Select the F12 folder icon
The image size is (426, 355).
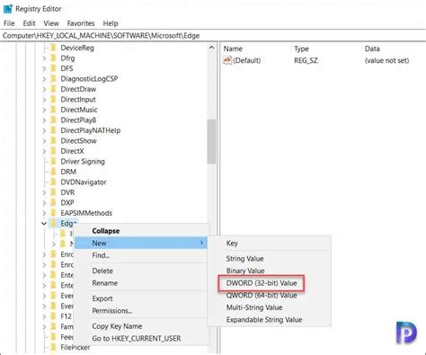(x=53, y=316)
